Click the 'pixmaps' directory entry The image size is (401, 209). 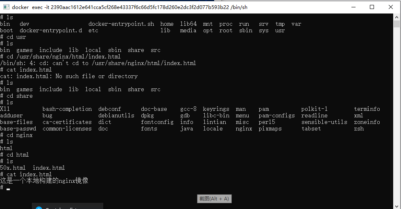(x=270, y=128)
